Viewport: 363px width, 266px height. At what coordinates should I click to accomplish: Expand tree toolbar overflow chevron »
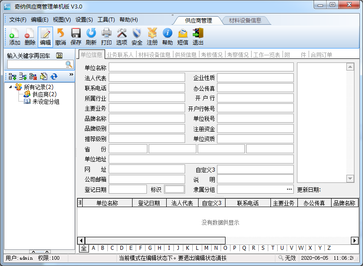point(71,74)
